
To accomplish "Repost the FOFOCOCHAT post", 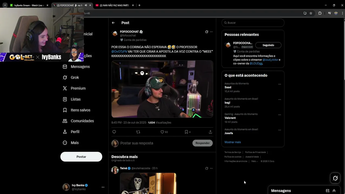I will 138,132.
